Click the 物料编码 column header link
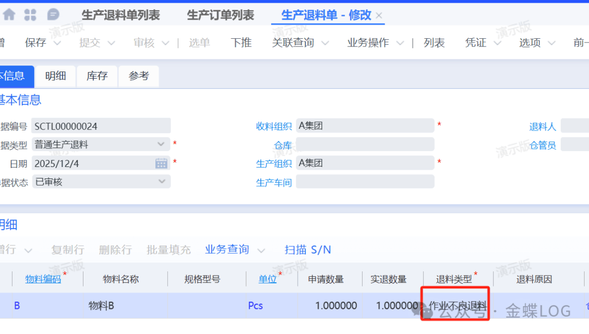The image size is (589, 334). pos(43,279)
